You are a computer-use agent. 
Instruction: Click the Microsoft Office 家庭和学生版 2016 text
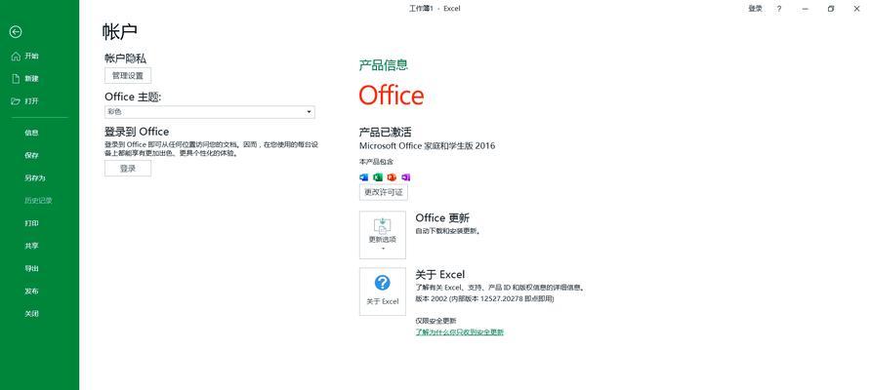pos(428,145)
